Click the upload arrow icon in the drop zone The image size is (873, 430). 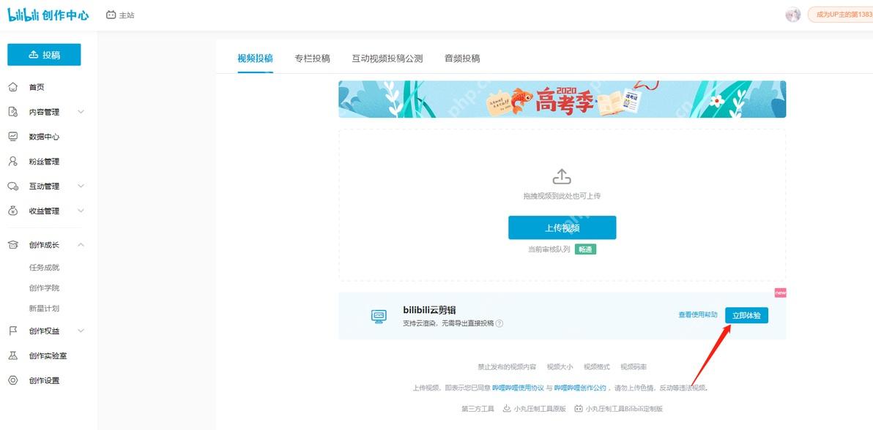tap(562, 177)
